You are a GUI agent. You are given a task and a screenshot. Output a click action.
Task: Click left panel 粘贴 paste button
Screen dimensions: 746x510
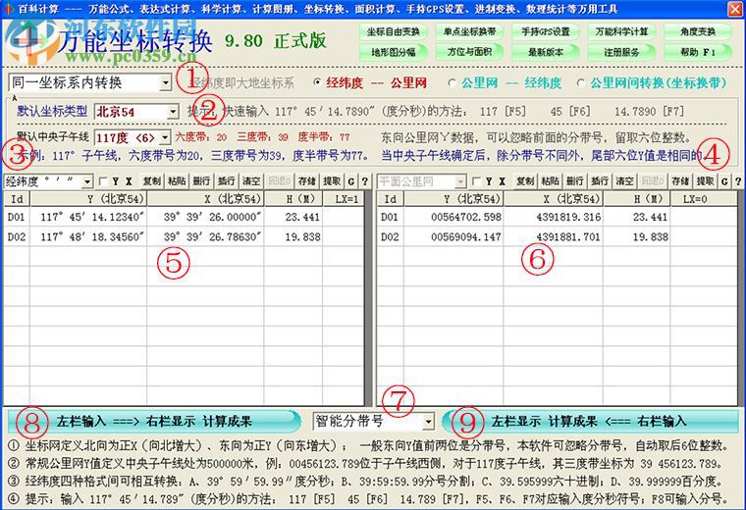click(x=177, y=181)
